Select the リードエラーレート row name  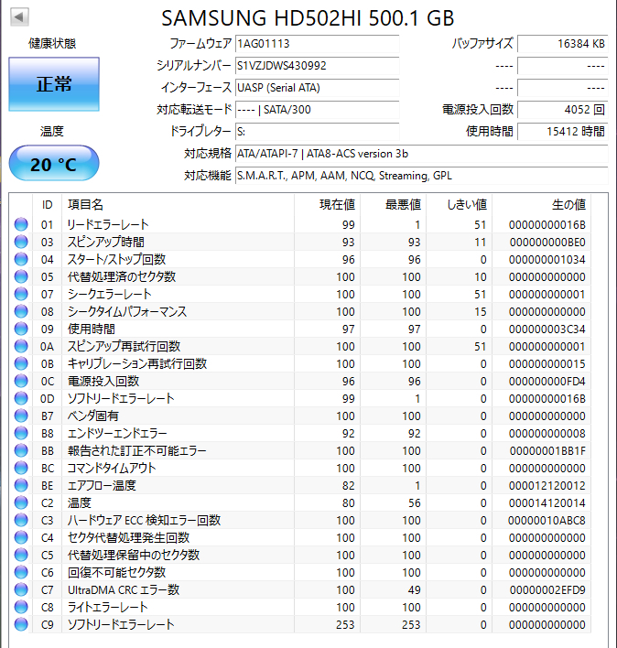(x=108, y=224)
